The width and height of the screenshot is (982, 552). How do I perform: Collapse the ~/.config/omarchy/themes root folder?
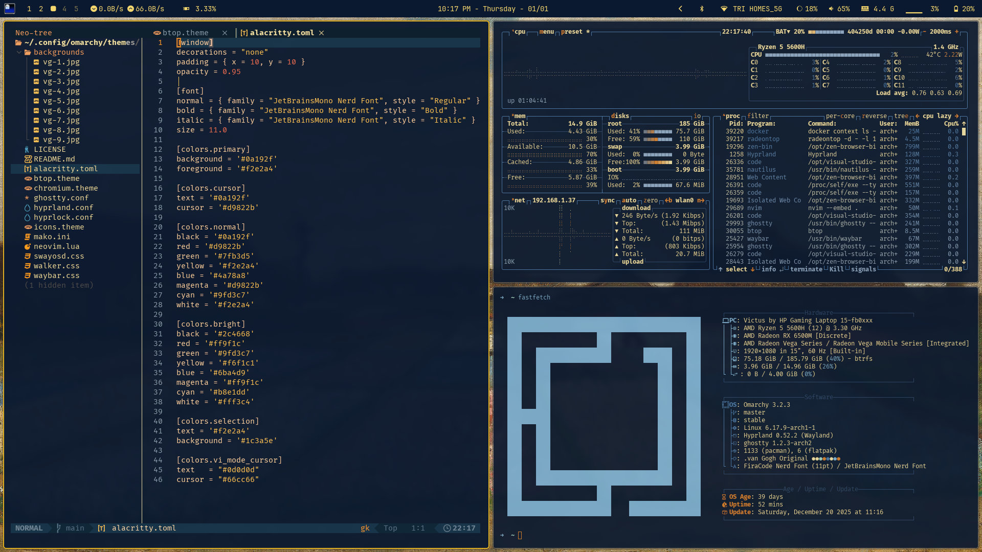18,42
